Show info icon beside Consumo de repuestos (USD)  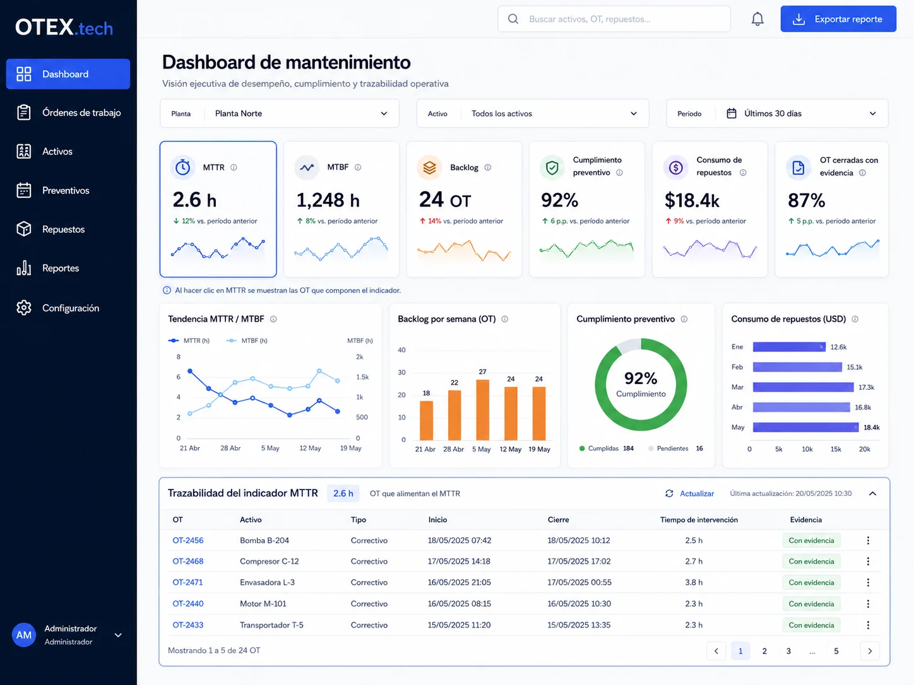click(x=855, y=319)
